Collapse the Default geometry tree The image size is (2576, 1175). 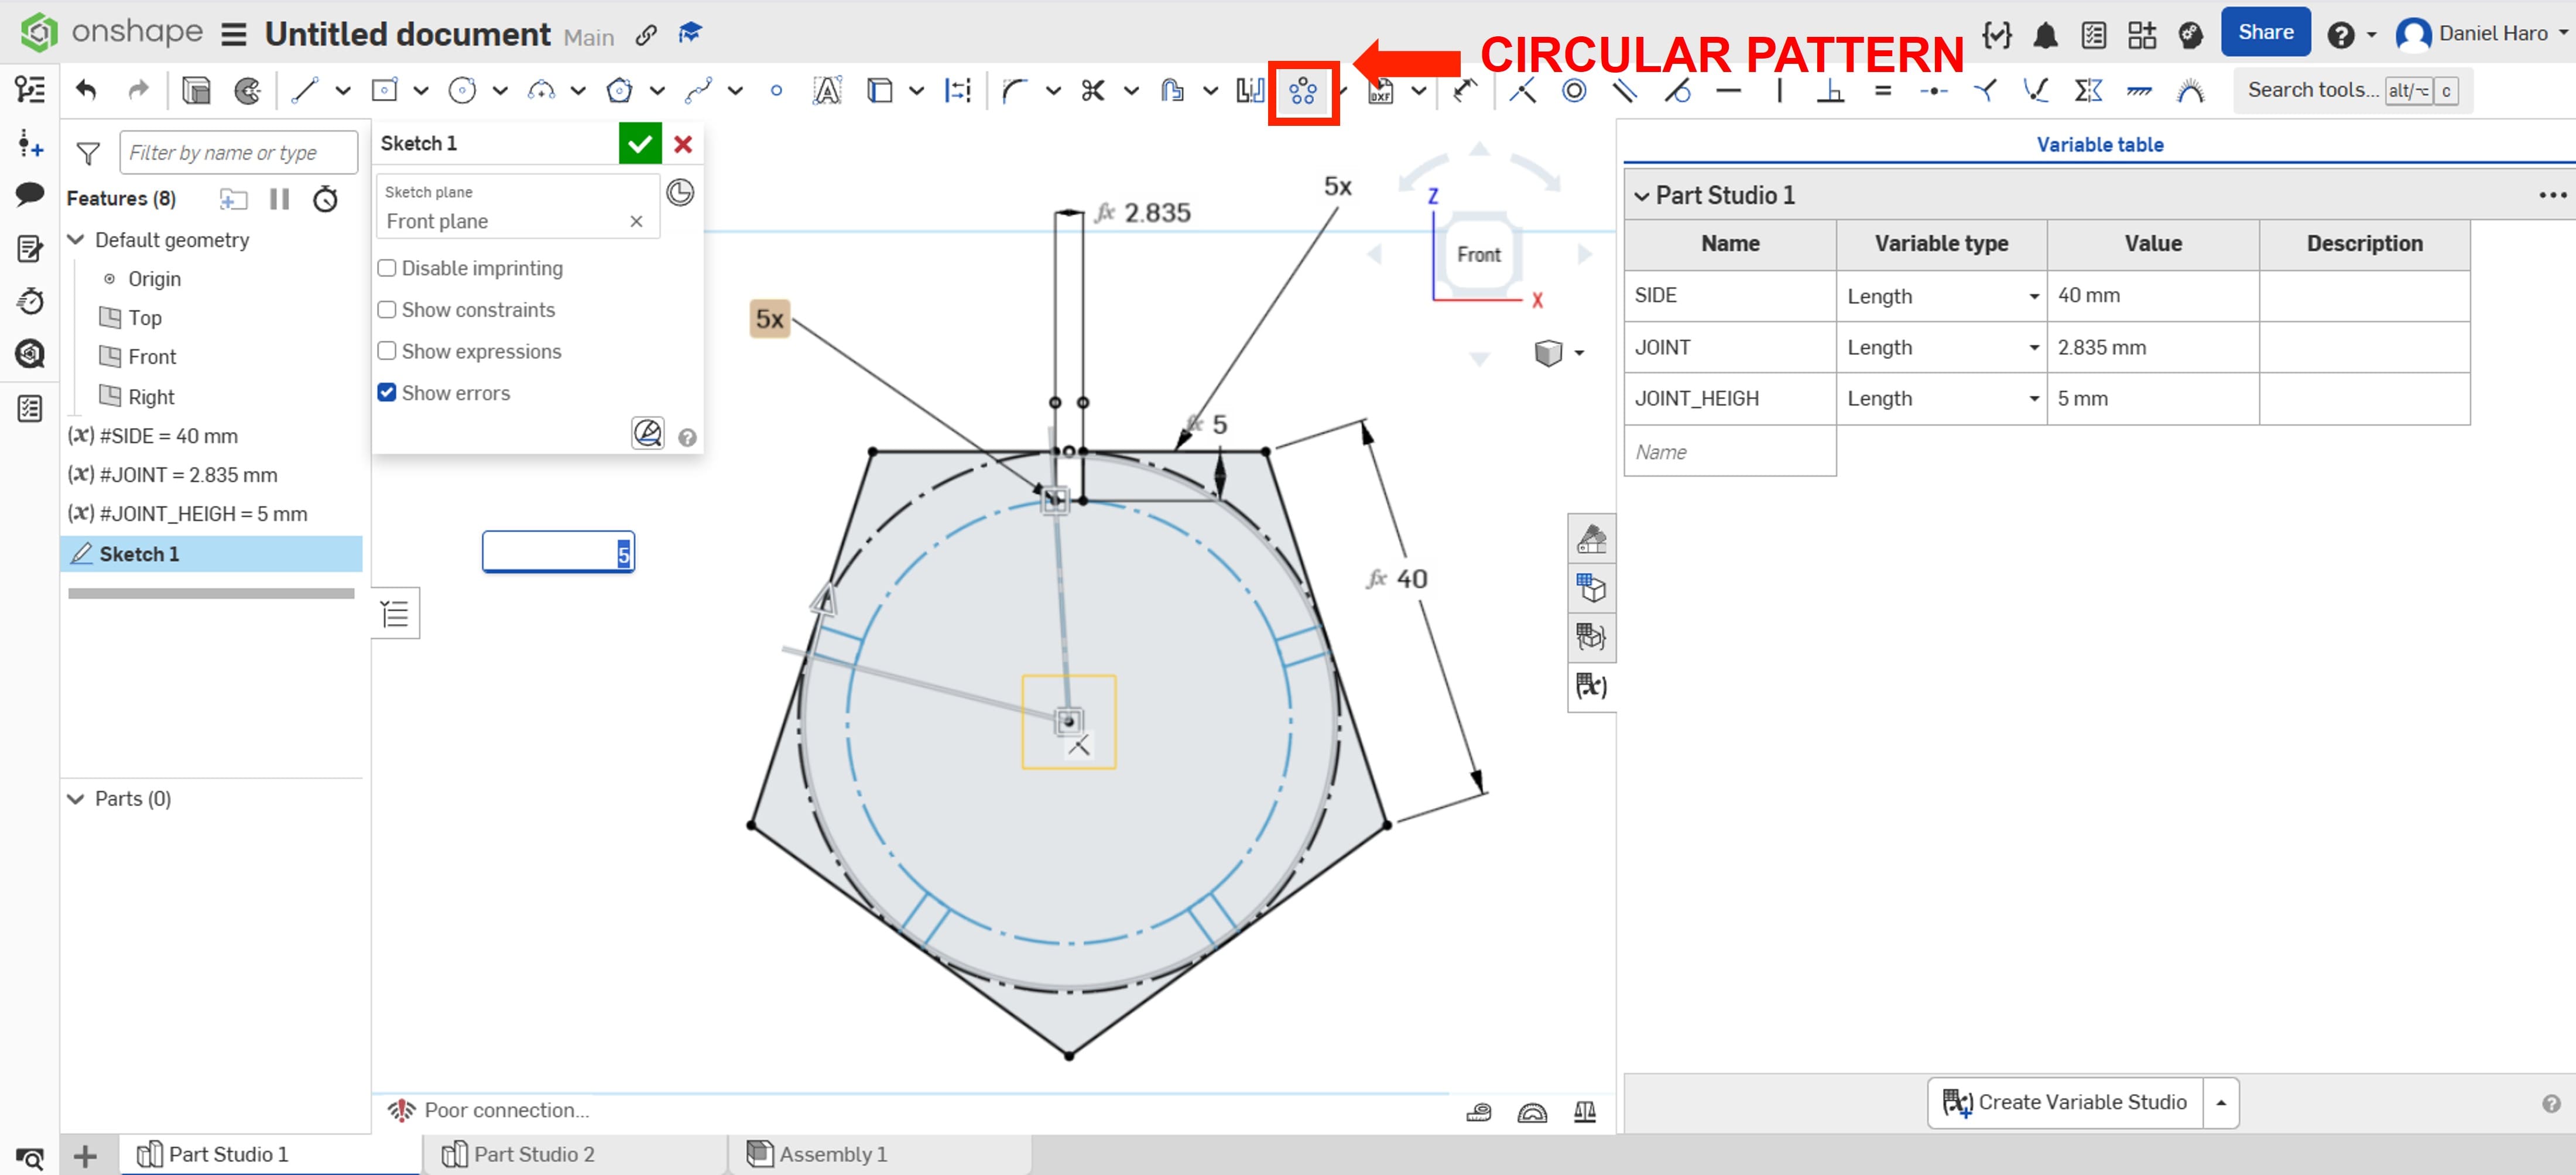click(76, 240)
